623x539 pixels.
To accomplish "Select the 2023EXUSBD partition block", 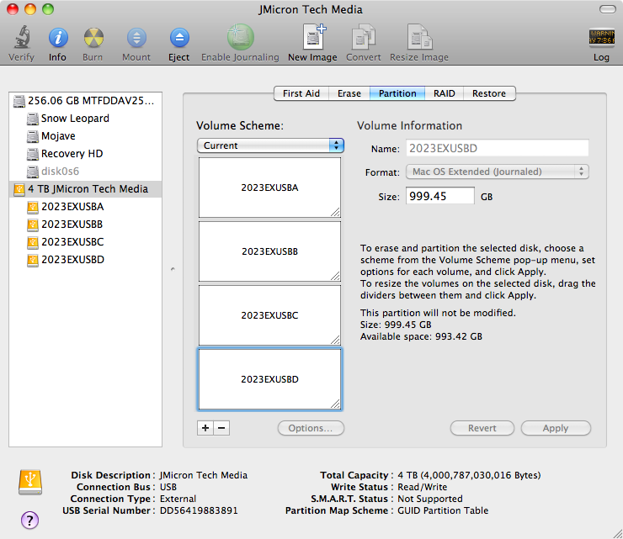I will (x=269, y=379).
